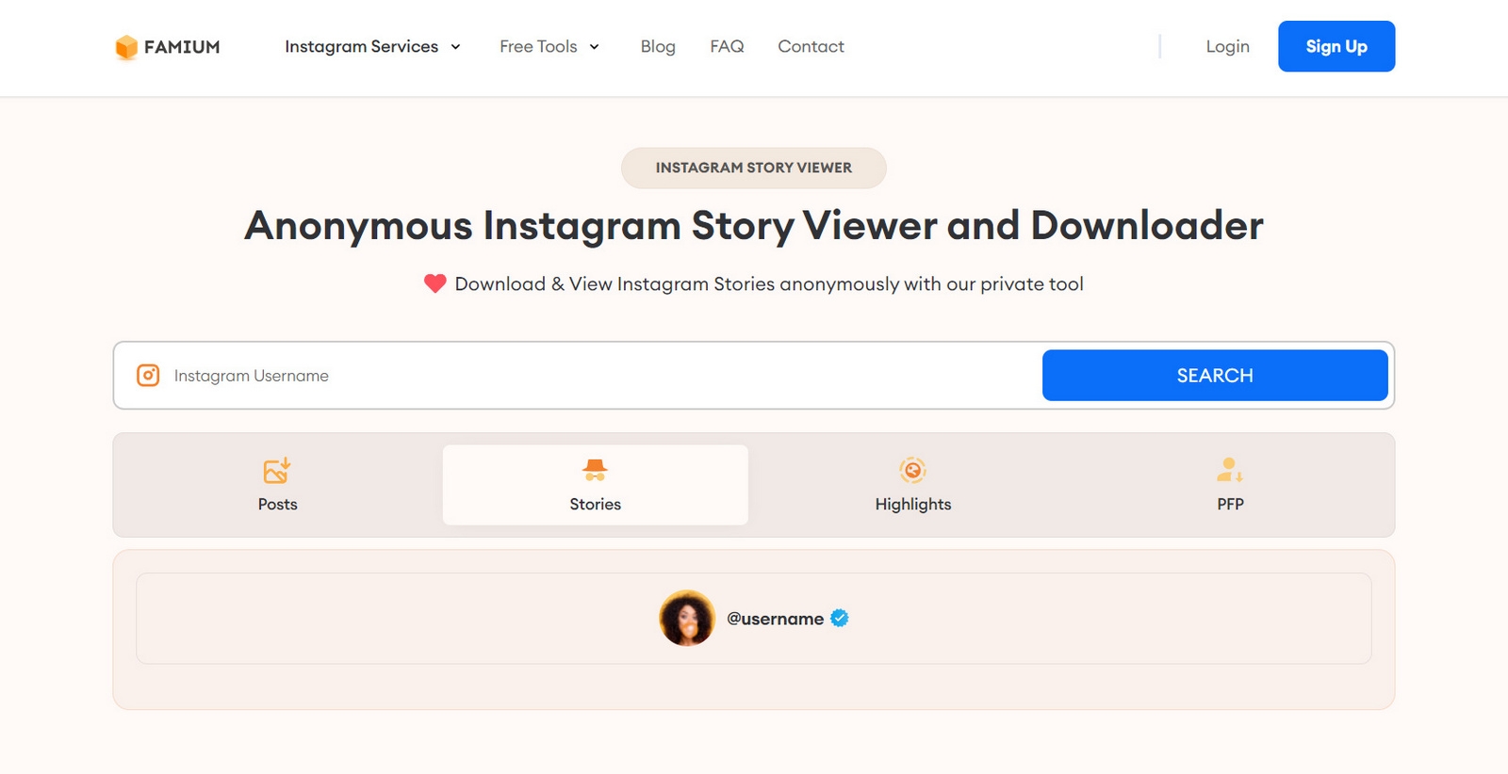Click the Stories anonymous hat icon
The height and width of the screenshot is (774, 1508).
(595, 470)
